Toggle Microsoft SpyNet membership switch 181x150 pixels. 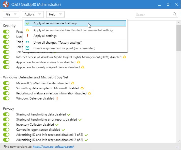point(6,83)
